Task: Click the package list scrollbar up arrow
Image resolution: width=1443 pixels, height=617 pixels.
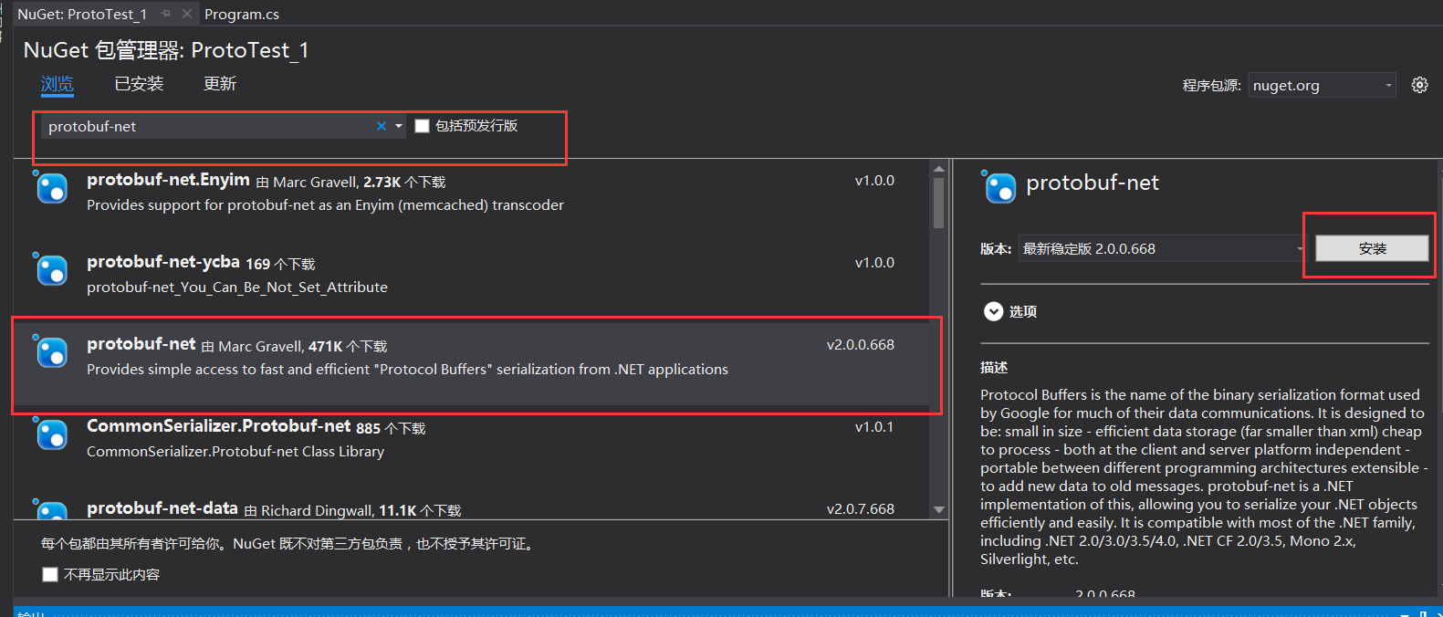Action: (x=939, y=169)
